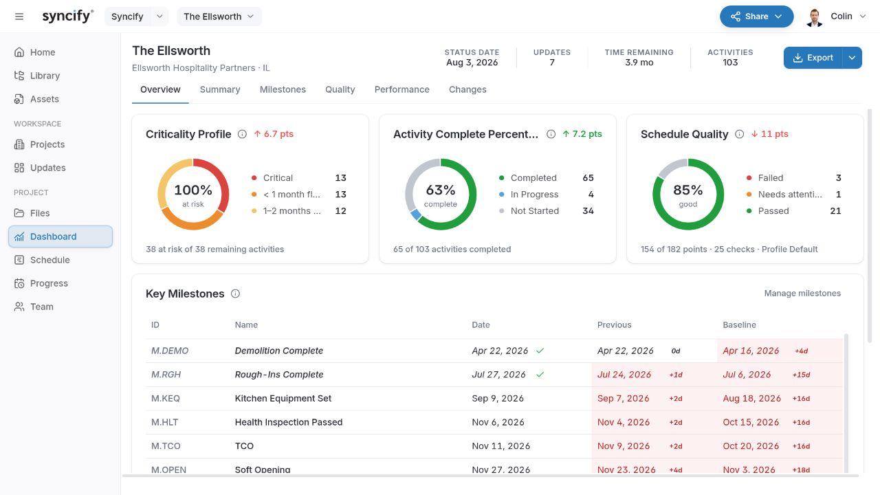Click the Updates sidebar icon
This screenshot has height=495, width=880.
click(x=19, y=168)
